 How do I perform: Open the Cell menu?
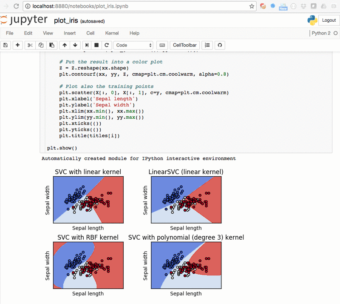point(90,33)
